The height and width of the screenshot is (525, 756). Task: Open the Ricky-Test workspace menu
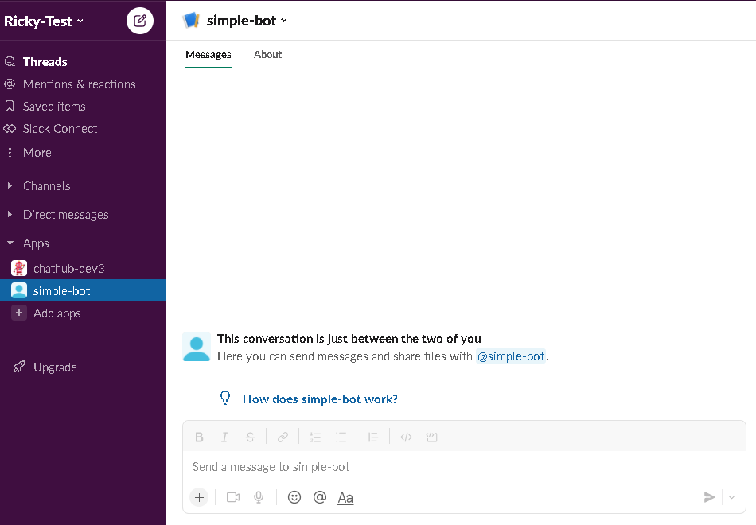click(x=41, y=21)
